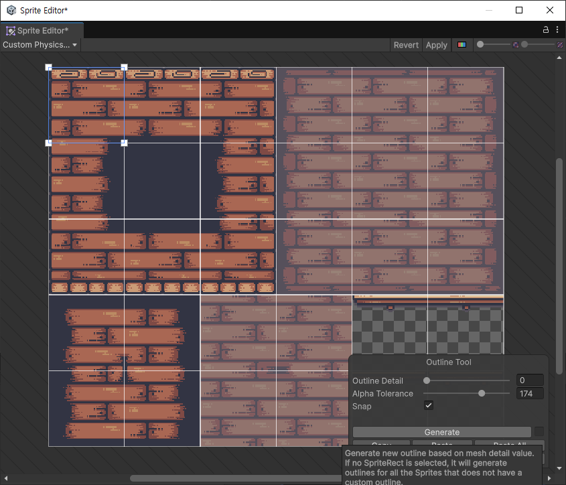The width and height of the screenshot is (566, 485).
Task: Click the Alpha Tolerance label
Action: pos(382,393)
